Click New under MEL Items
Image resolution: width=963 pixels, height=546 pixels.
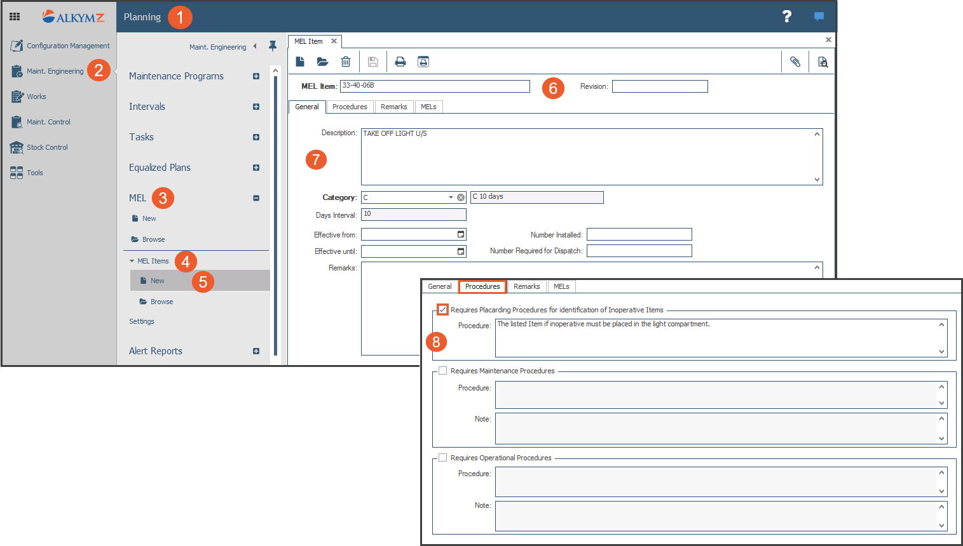pos(200,281)
